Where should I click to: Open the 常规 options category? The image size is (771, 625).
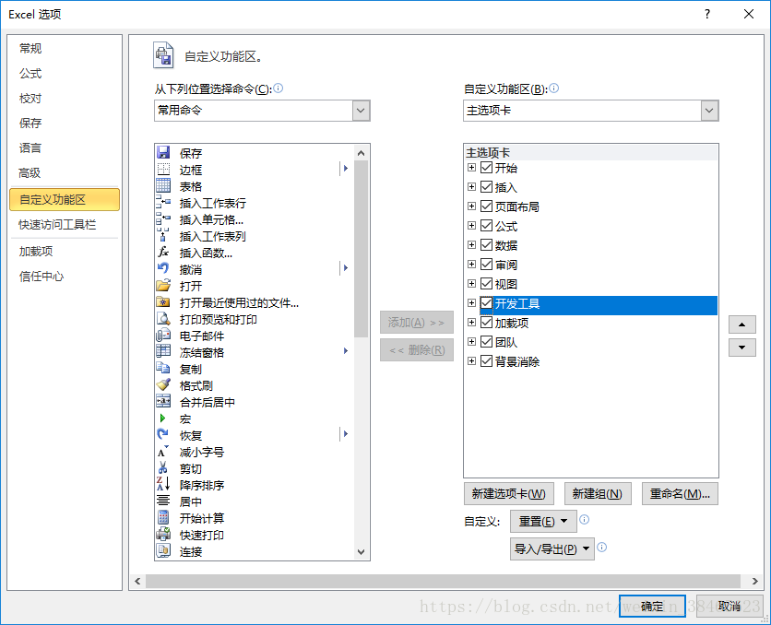[30, 48]
